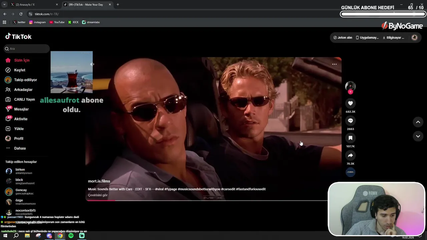
Task: Open the instagram bookmark
Action: pos(37,22)
